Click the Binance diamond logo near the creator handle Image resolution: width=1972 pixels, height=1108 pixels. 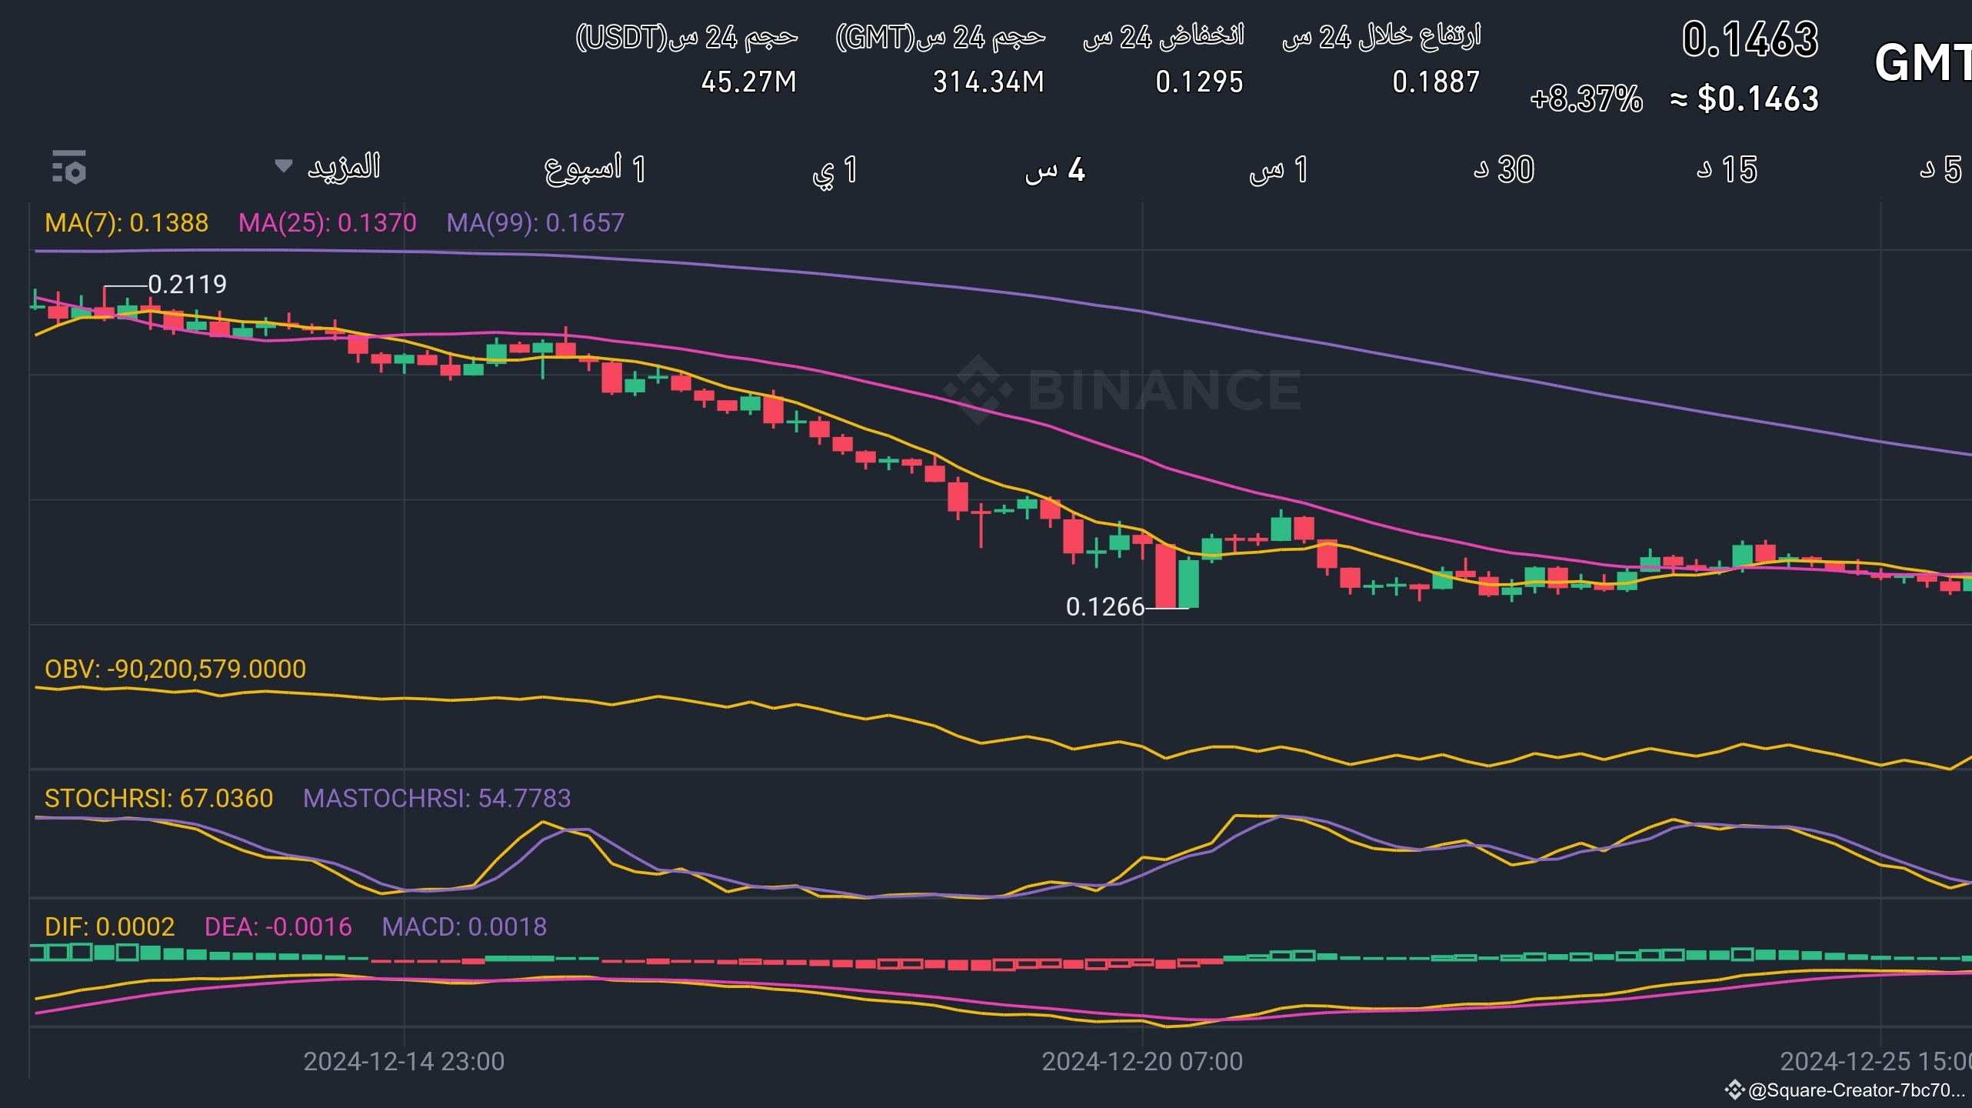click(x=1566, y=1090)
